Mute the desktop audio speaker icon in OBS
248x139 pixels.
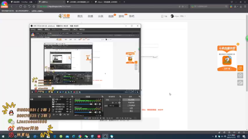96,104
